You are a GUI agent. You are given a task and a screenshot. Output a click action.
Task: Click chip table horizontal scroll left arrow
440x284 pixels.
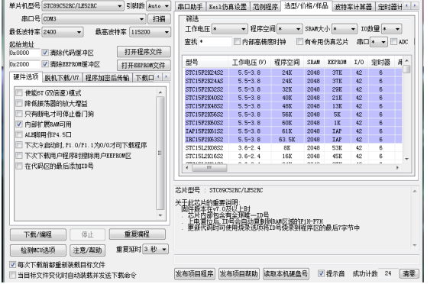(187, 168)
